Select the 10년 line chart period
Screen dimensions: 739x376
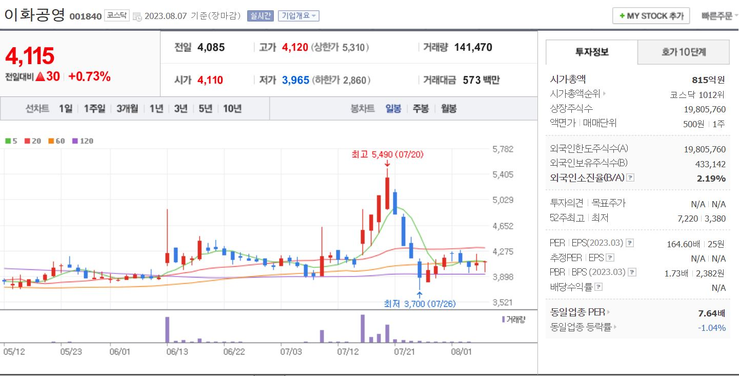(232, 109)
